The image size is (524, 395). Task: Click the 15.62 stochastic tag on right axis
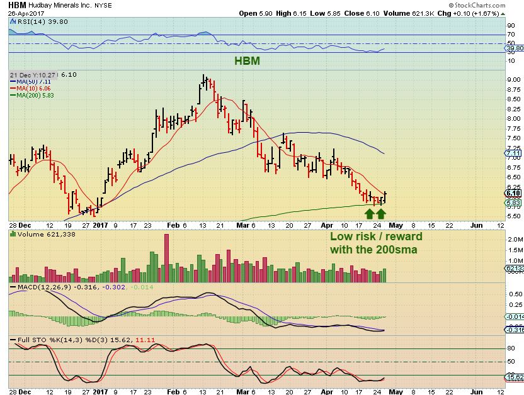(515, 377)
